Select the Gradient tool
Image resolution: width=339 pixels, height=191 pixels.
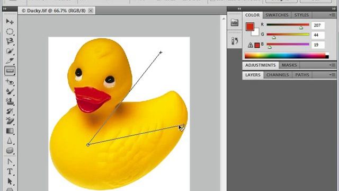click(x=10, y=131)
